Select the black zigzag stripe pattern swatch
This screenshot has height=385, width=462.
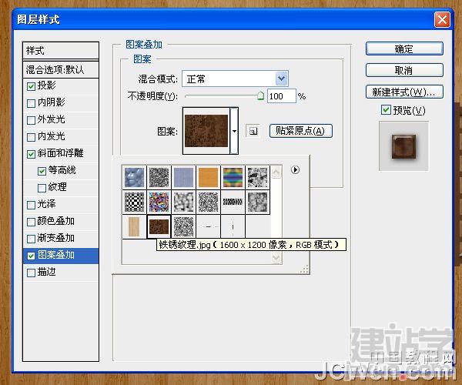233,202
